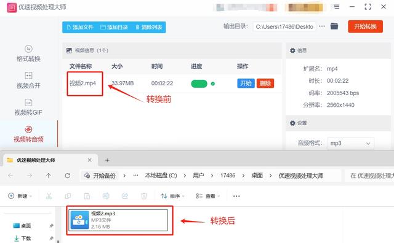Click the 添加目录 add folder button

115,27
